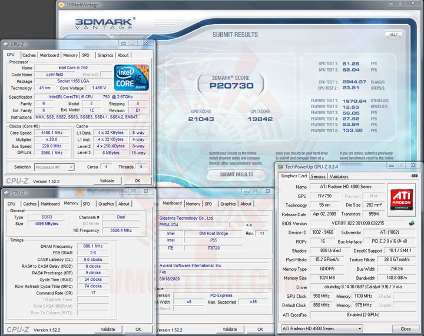The image size is (424, 336).
Task: Click the Close button in GPU-Z
Action: click(405, 328)
